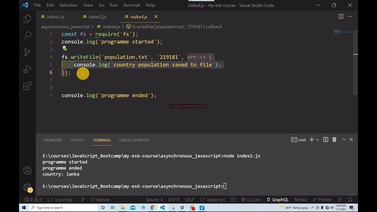Open the Edit menu
The width and height of the screenshot is (377, 212).
(x=50, y=5)
